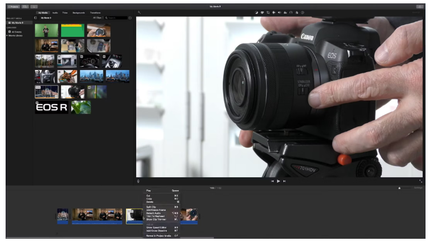Viewport: 430px width, 241px height.
Task: Open the All Clips filter dropdown
Action: 98,18
